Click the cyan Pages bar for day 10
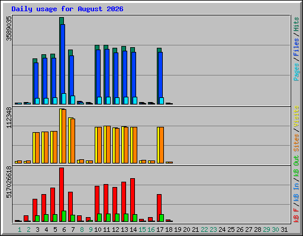Image resolution: width=303 pixels, height=236 pixels. click(99, 100)
